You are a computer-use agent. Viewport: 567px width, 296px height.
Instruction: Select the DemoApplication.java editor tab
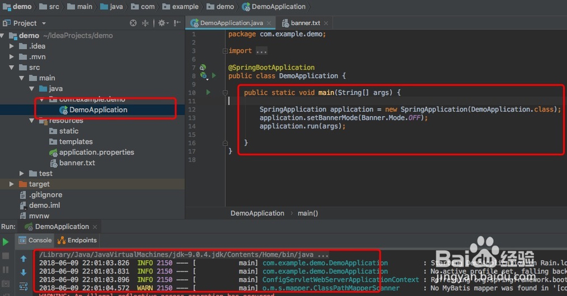coord(231,23)
